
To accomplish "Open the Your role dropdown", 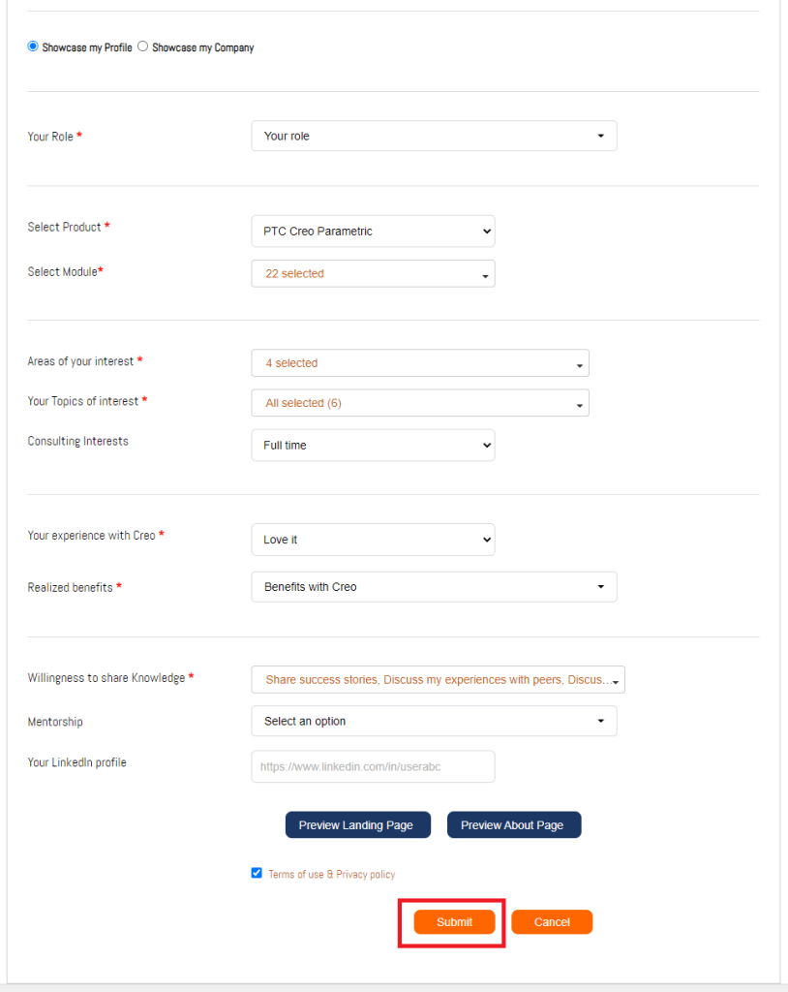I will tap(434, 137).
